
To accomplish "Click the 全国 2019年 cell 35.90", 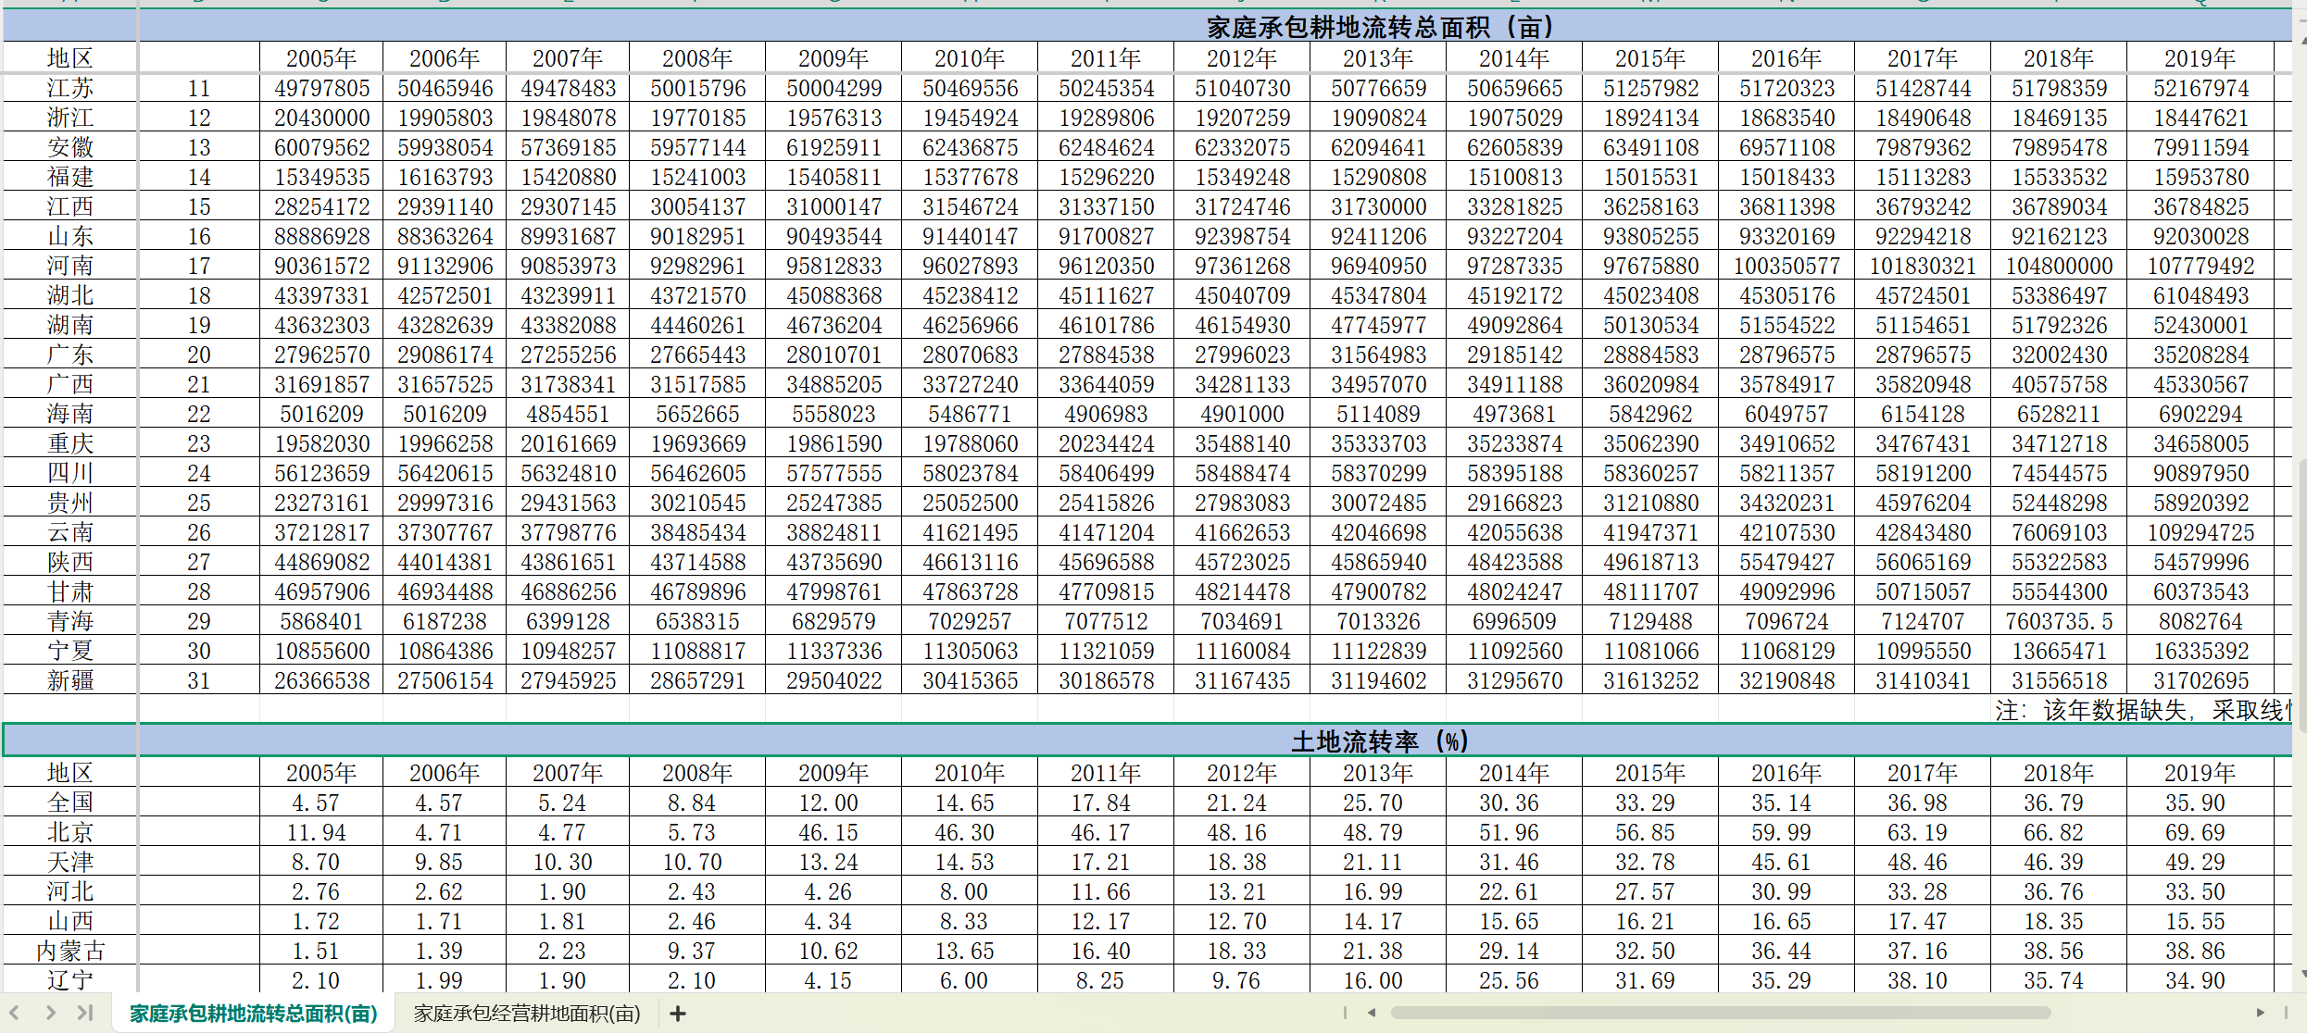I will tap(2194, 803).
